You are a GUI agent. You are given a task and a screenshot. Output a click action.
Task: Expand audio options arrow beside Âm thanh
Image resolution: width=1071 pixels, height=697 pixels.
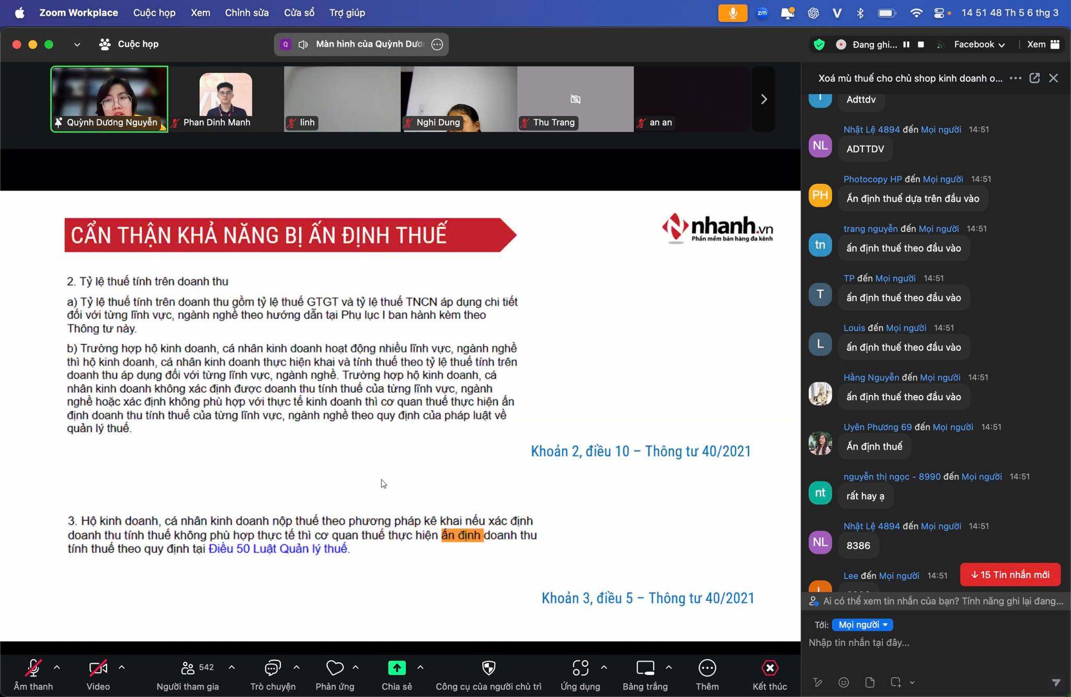coord(57,667)
